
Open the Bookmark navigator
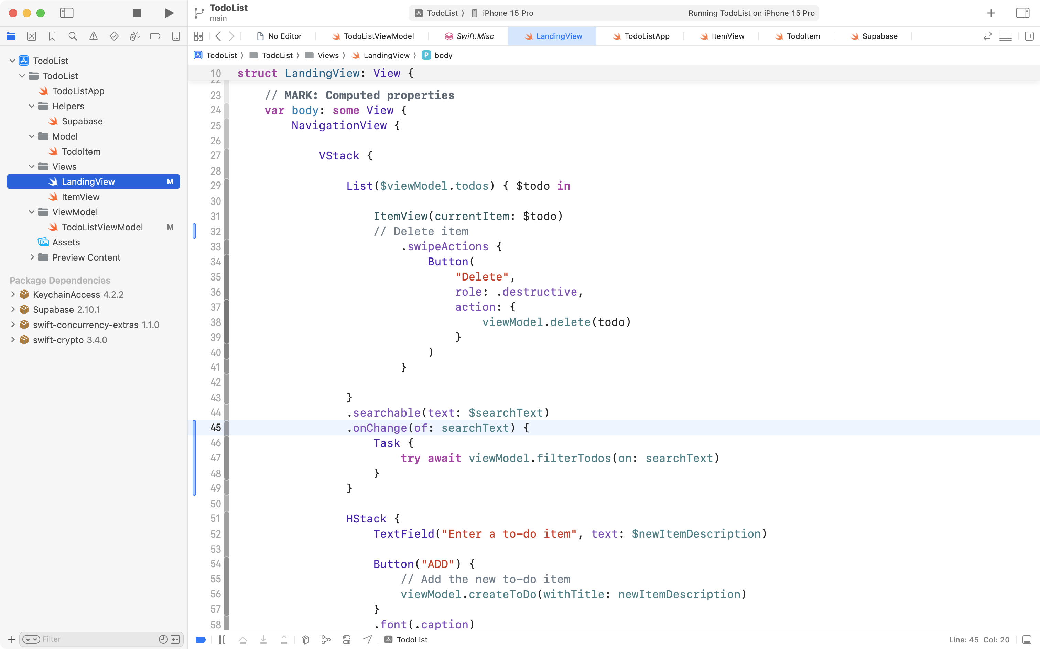click(x=52, y=36)
